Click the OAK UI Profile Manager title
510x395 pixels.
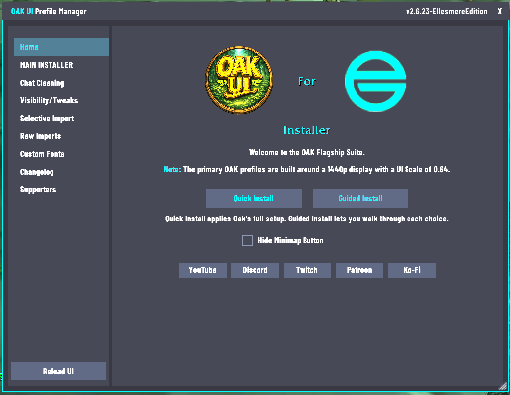(49, 12)
